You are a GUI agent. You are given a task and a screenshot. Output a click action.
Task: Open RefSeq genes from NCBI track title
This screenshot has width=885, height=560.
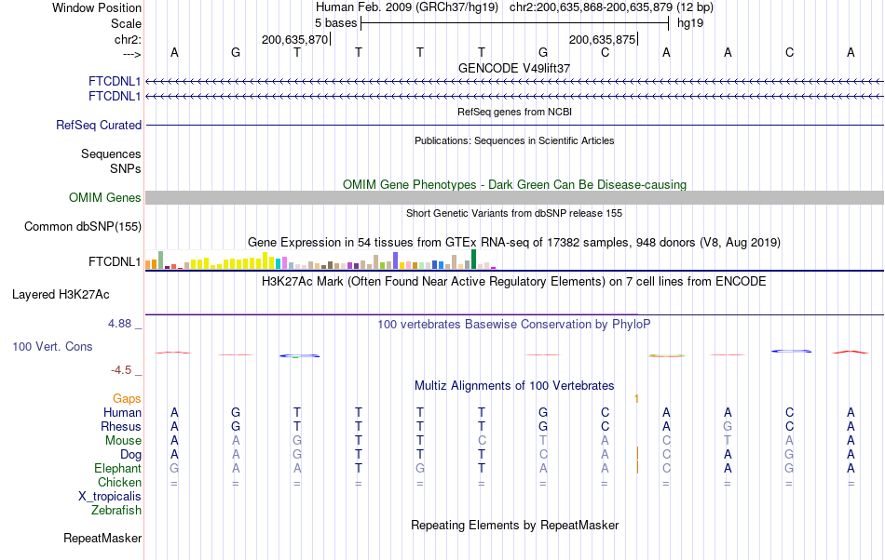coord(514,112)
